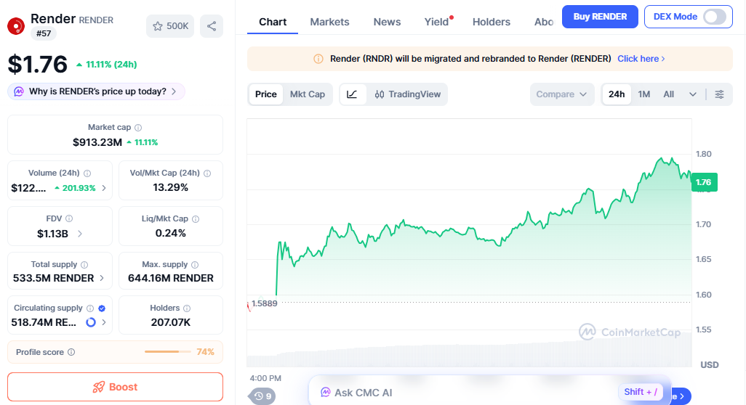746x405 pixels.
Task: Open info icon next to Circulating supply
Action: coord(90,308)
